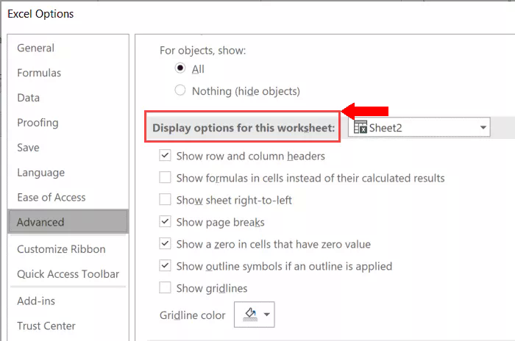This screenshot has width=515, height=341.
Task: Select Nothing (hide objects) radio button
Action: [180, 90]
